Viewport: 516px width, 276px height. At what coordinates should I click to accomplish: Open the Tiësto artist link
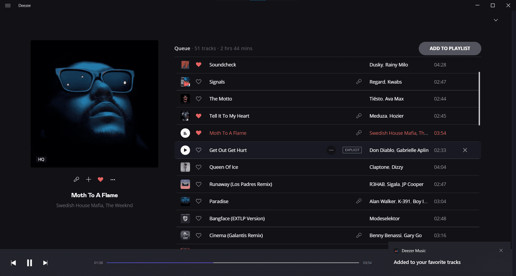click(x=376, y=99)
